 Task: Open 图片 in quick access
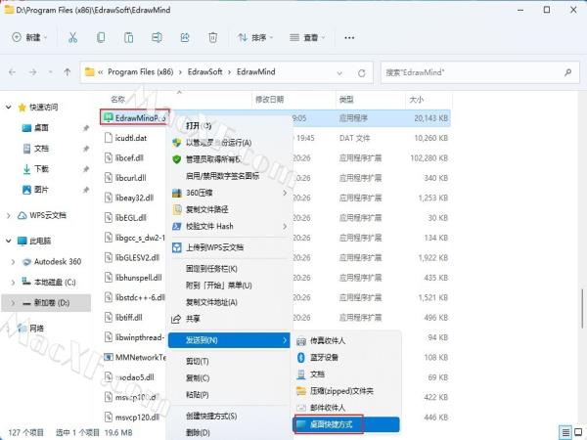coord(41,190)
